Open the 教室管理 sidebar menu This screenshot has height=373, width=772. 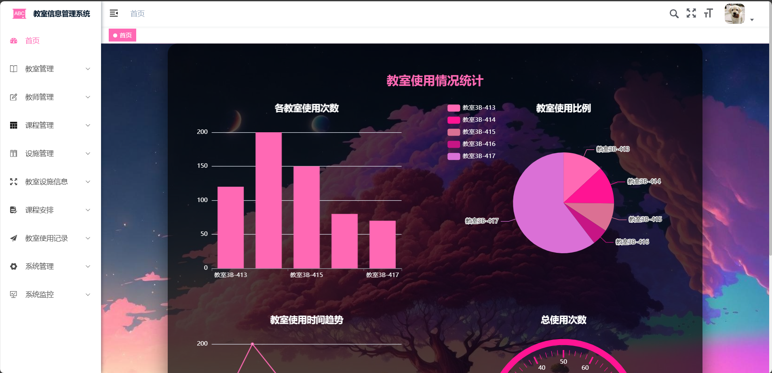coord(51,69)
